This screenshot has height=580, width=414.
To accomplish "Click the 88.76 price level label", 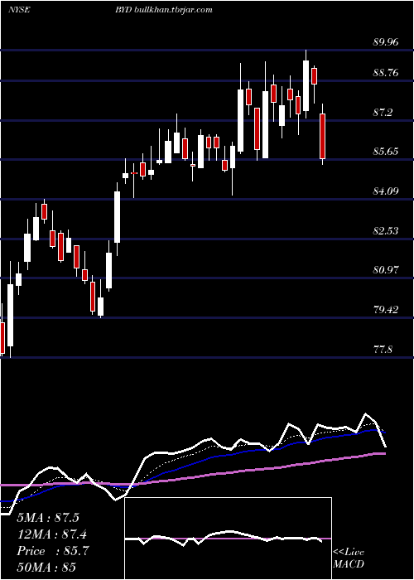I will 386,73.
